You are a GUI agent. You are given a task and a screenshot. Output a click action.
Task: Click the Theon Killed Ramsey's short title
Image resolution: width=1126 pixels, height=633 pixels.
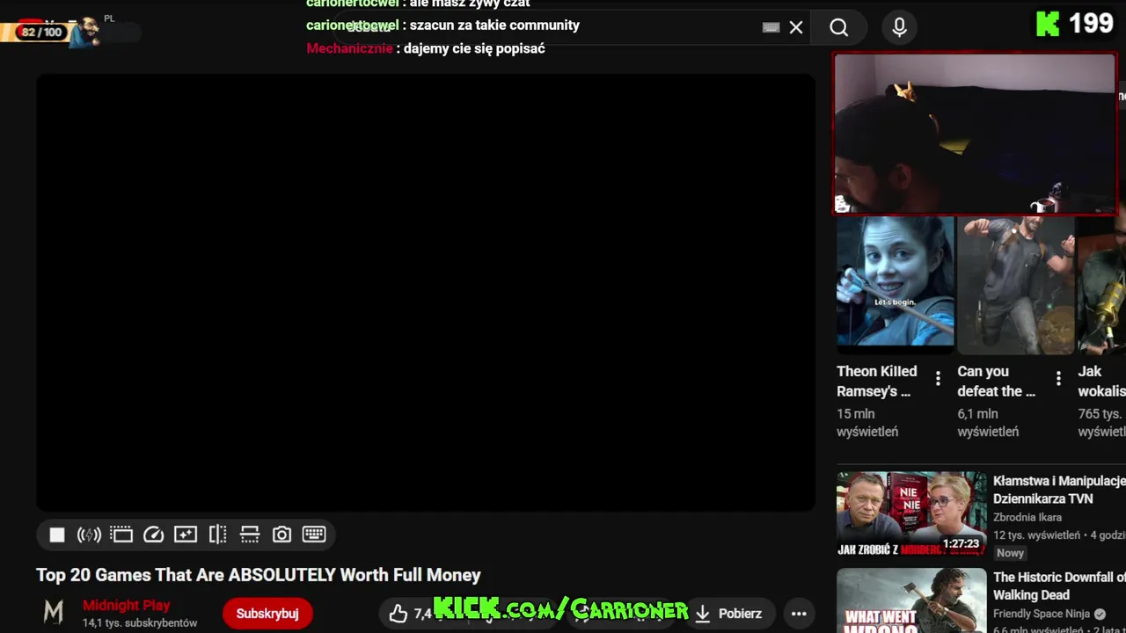(878, 381)
